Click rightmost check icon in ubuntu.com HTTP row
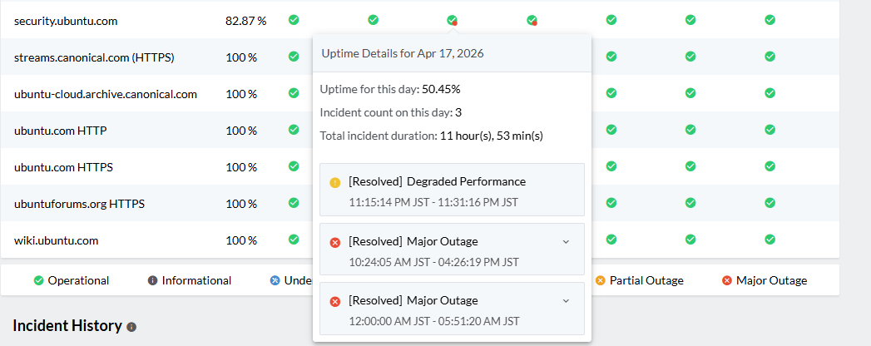This screenshot has width=871, height=346. (770, 130)
